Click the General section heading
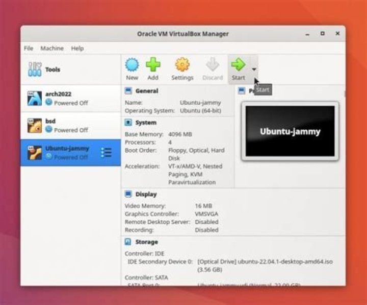Image resolution: width=367 pixels, height=305 pixels. 147,91
